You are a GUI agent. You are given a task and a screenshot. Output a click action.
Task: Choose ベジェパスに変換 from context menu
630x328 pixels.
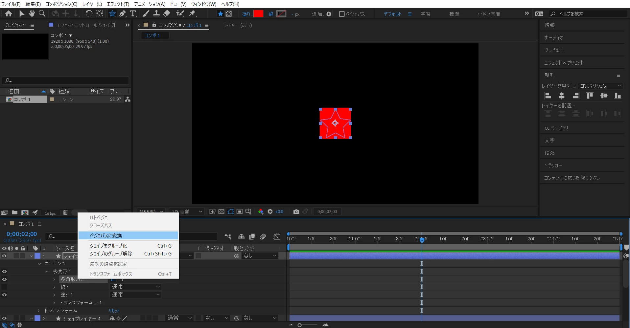(x=128, y=235)
